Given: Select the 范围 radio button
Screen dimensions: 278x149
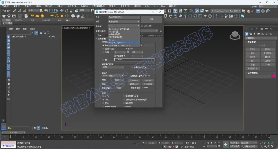Looking at the screenshot, I should coord(103,52).
